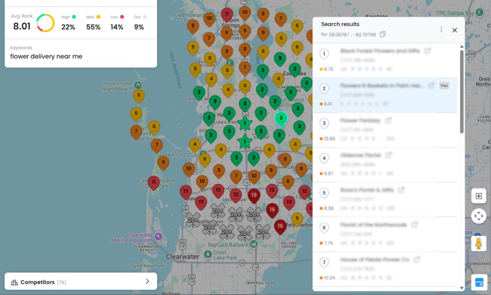Open external link for result ranked 4
Image resolution: width=491 pixels, height=295 pixels.
pyautogui.click(x=388, y=155)
